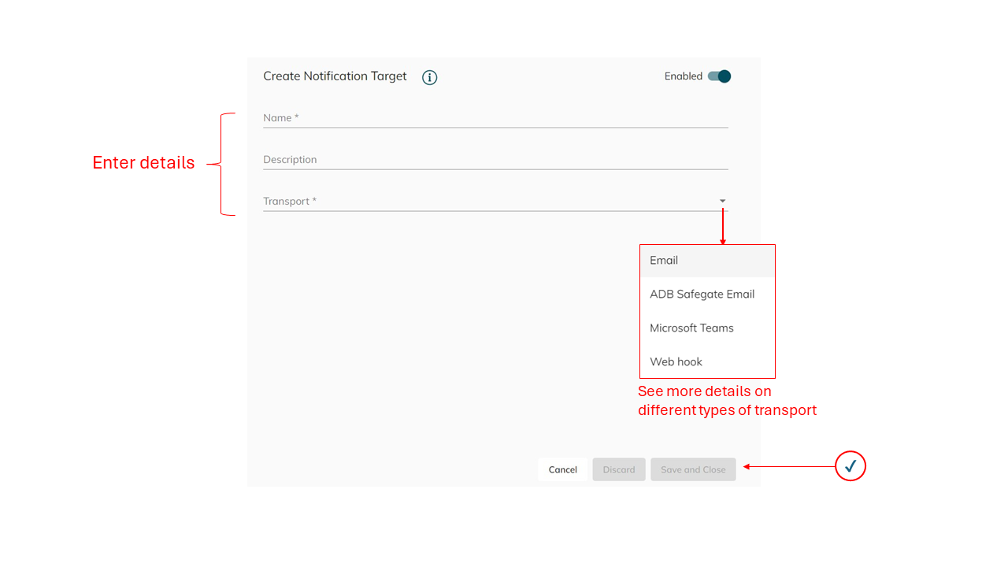The width and height of the screenshot is (1008, 567).
Task: Click the dropdown caret at Transport line end
Action: point(723,201)
